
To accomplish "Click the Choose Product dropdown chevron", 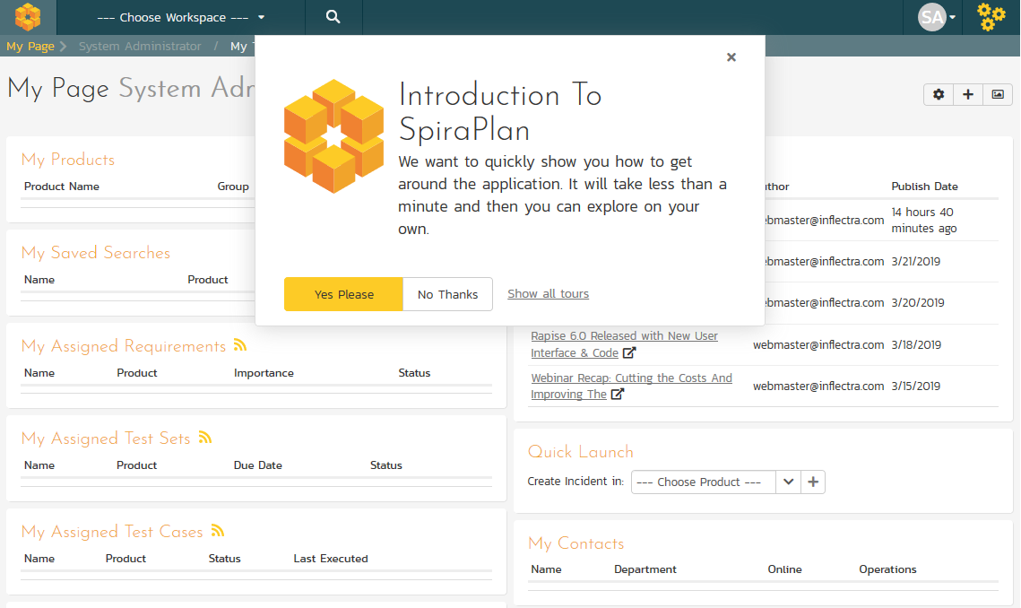I will 788,482.
